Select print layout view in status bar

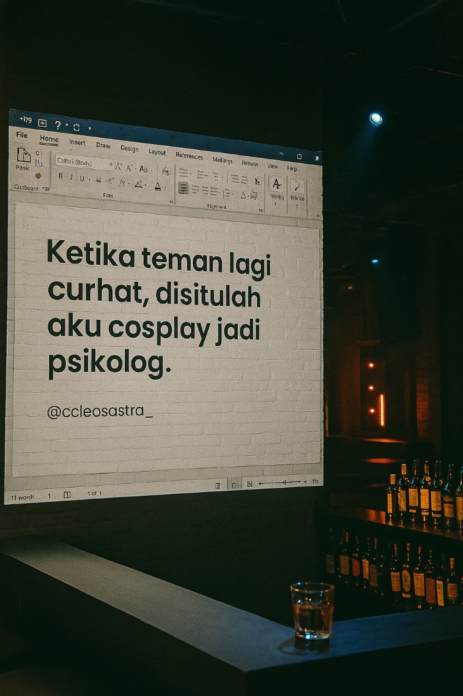click(234, 486)
